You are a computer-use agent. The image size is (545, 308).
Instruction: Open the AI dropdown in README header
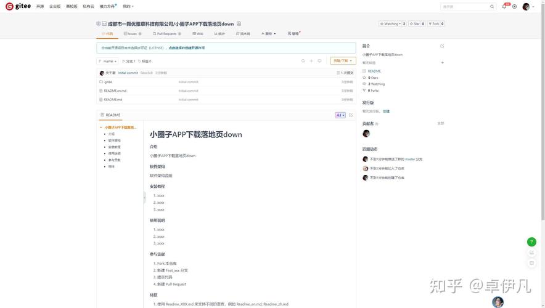tap(340, 115)
